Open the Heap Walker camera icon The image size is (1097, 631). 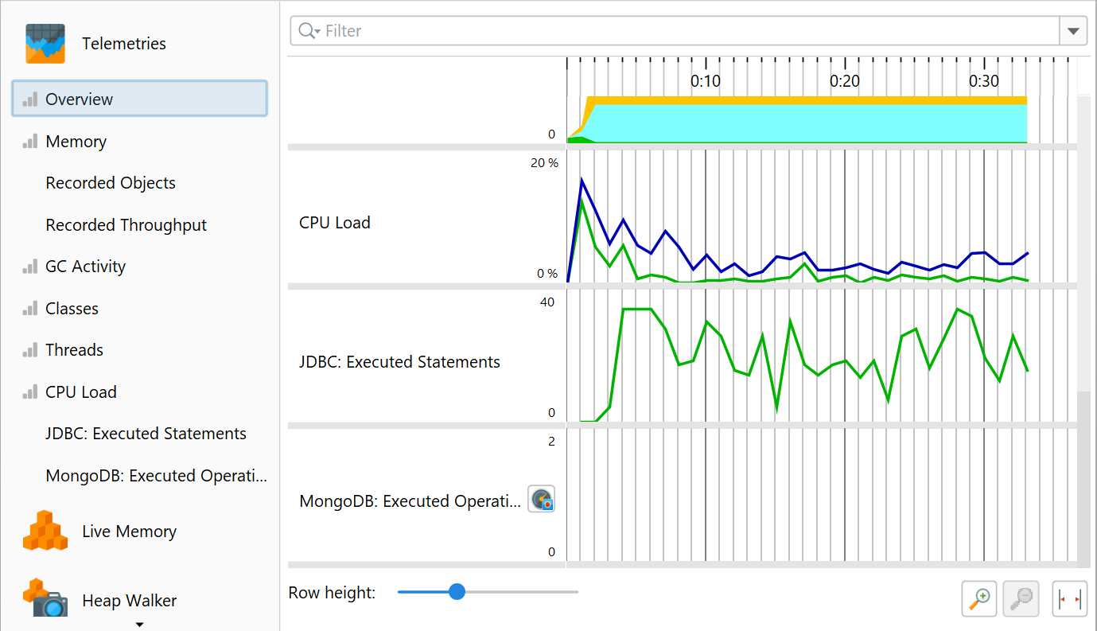45,600
